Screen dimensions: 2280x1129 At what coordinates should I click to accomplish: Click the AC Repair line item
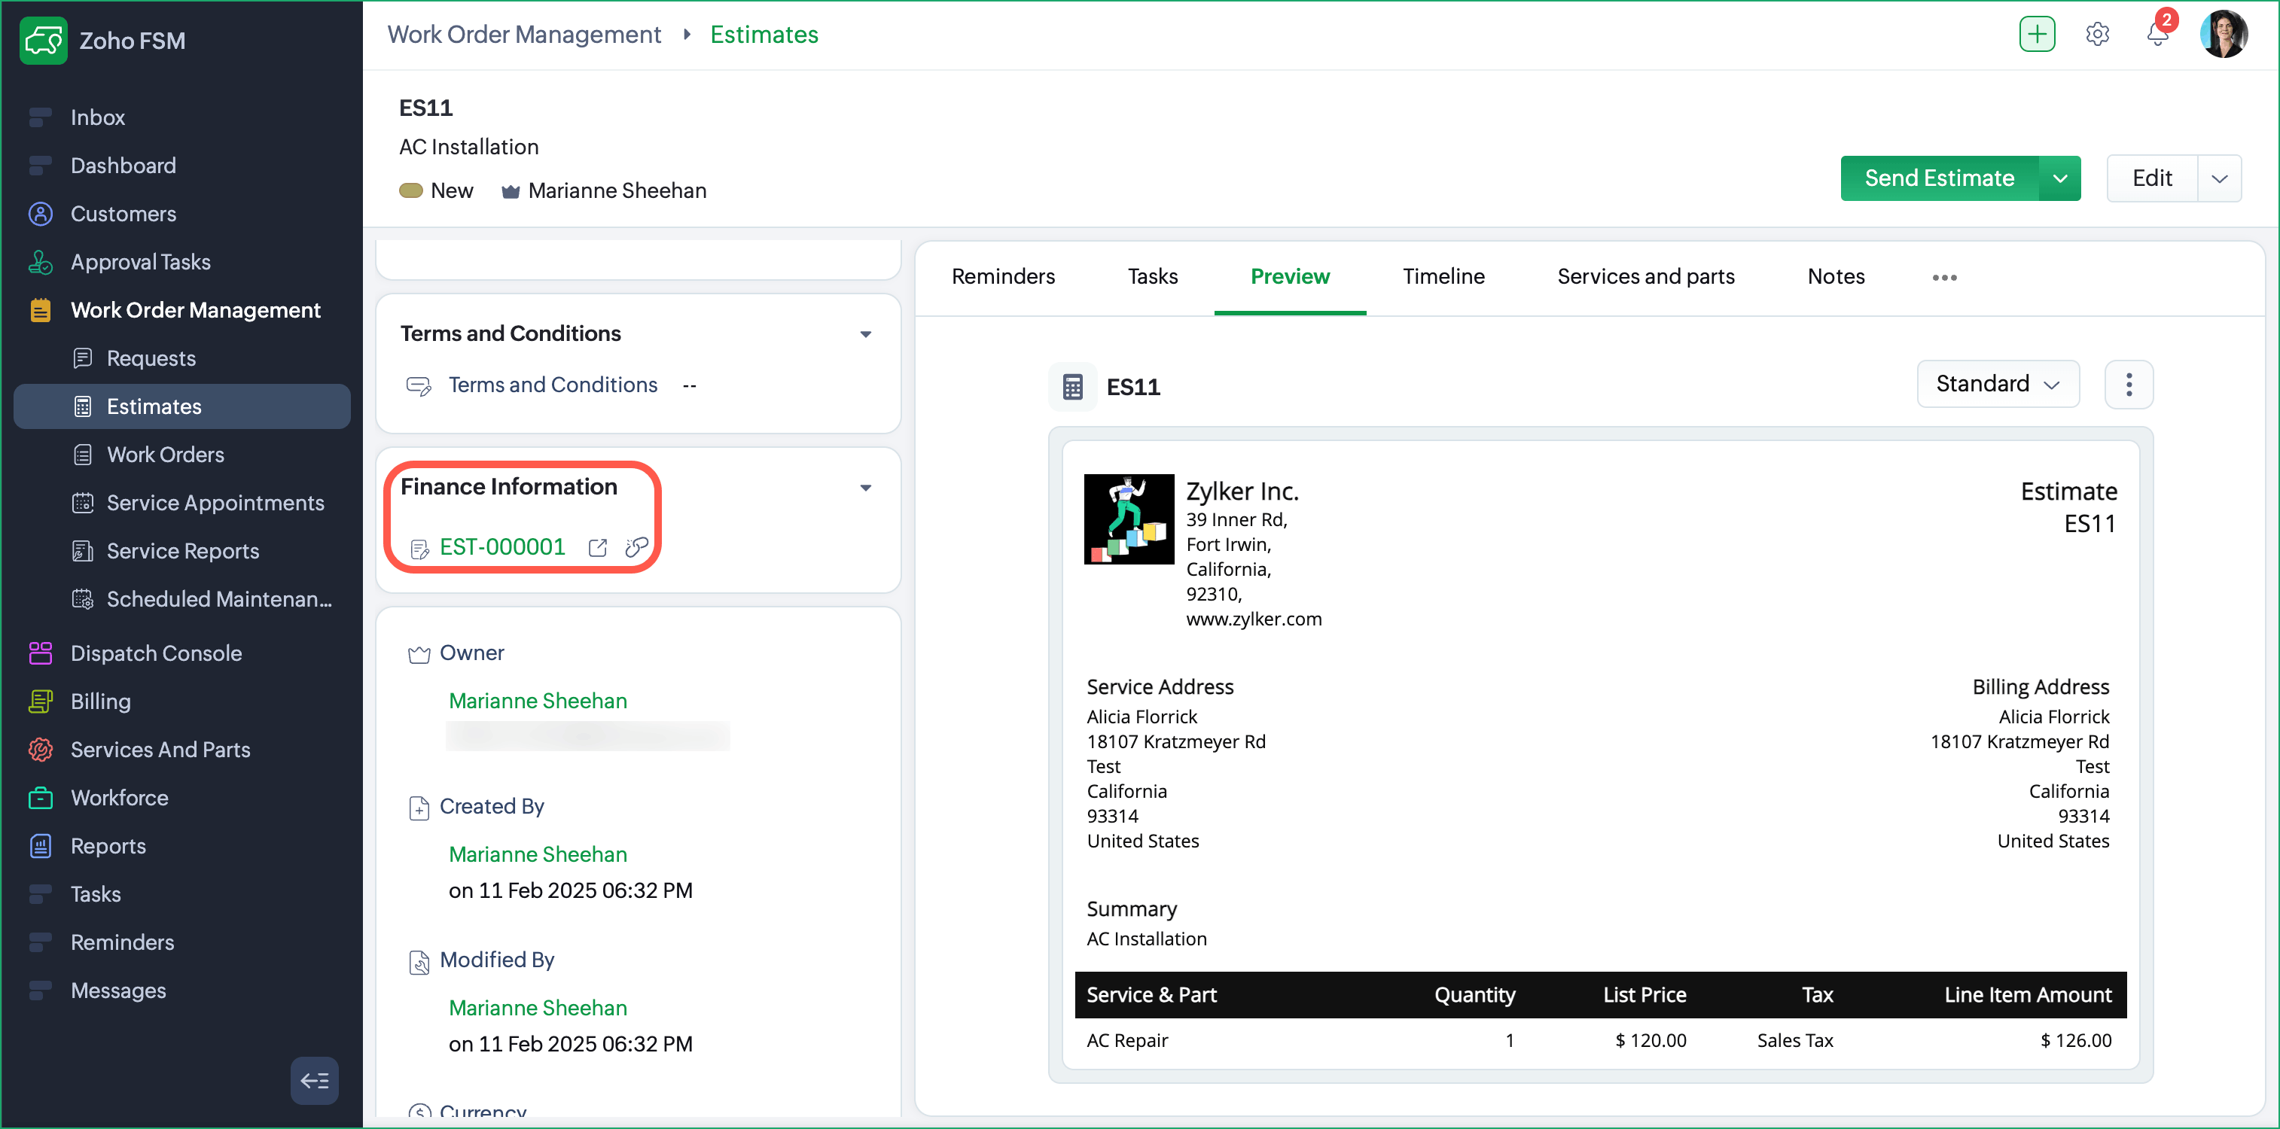(x=1126, y=1040)
